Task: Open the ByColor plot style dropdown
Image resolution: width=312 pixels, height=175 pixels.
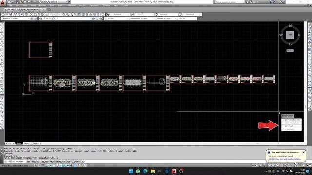Action: [x=188, y=18]
